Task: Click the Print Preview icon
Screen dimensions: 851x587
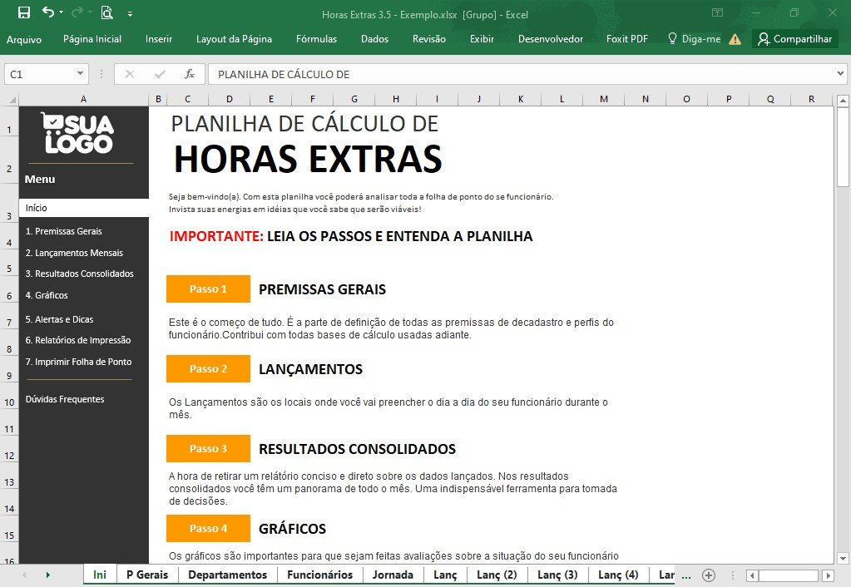Action: click(107, 12)
